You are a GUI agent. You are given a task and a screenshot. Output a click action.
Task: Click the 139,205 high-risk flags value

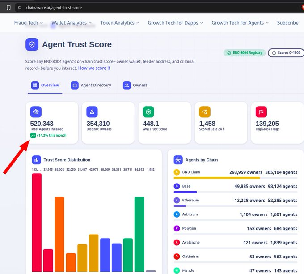tap(267, 124)
